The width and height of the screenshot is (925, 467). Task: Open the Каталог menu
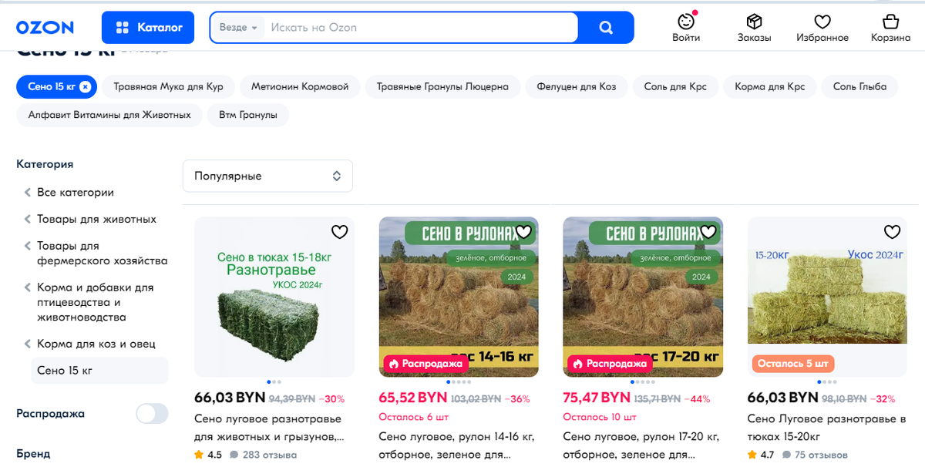(x=149, y=28)
